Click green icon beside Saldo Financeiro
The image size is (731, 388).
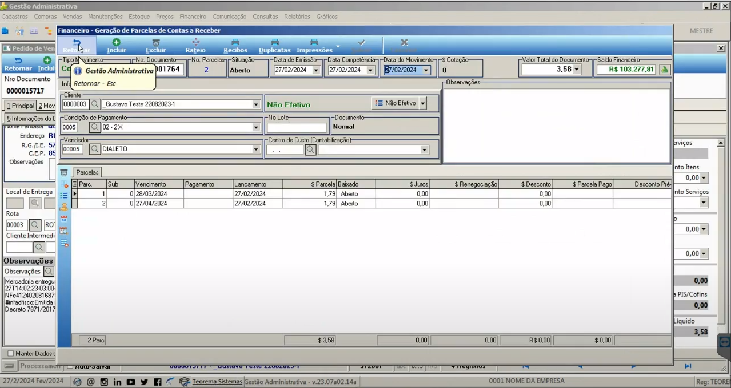665,70
